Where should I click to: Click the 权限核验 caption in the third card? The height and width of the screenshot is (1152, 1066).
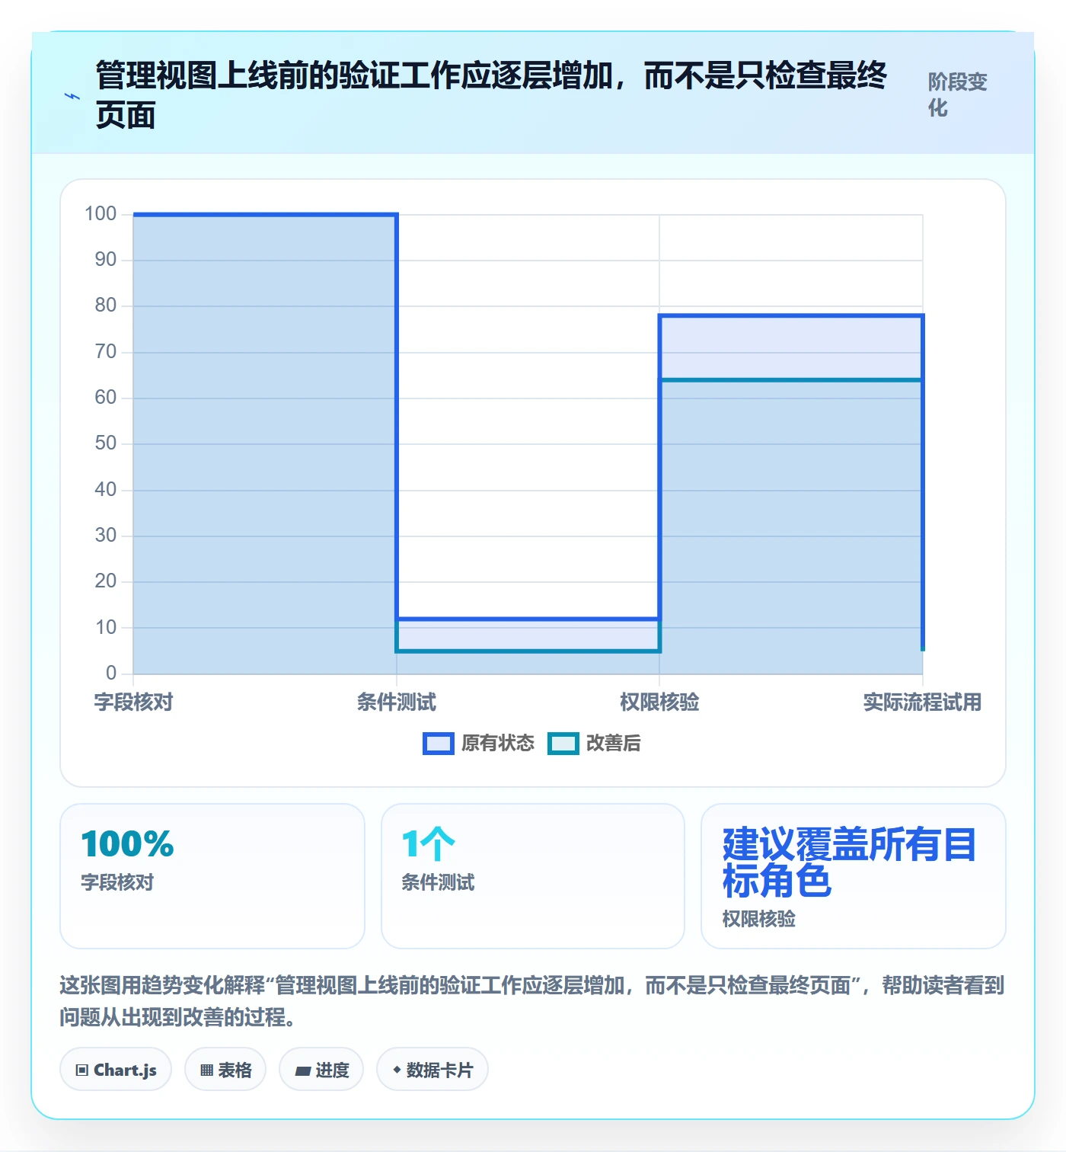(759, 919)
